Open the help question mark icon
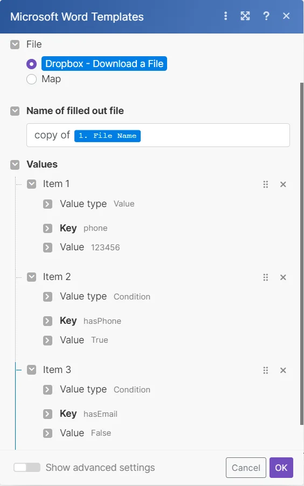This screenshot has height=486, width=304. pyautogui.click(x=266, y=16)
